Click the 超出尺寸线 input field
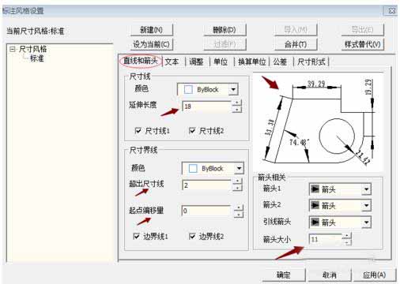The height and width of the screenshot is (284, 400). (x=207, y=185)
